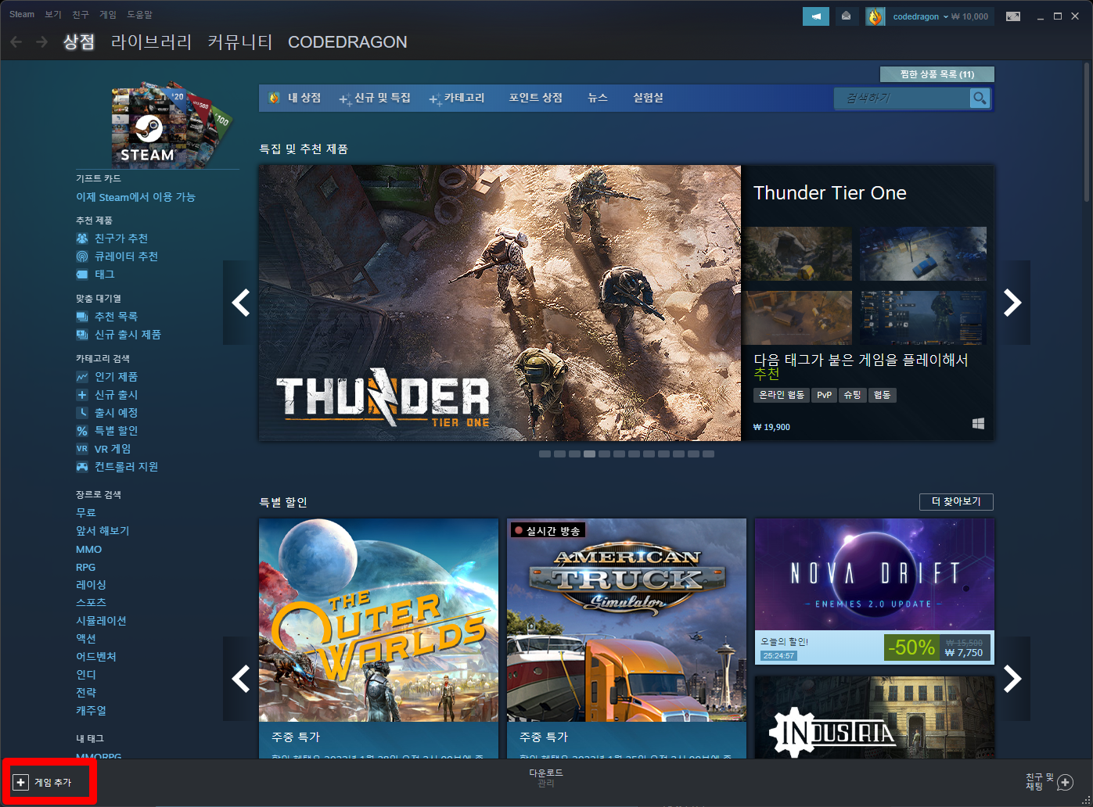Open the CODEDRAGON profile tab
1093x807 pixels.
pyautogui.click(x=347, y=41)
